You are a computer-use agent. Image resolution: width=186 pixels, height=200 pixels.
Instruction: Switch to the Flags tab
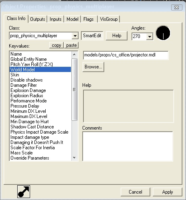click(x=89, y=19)
